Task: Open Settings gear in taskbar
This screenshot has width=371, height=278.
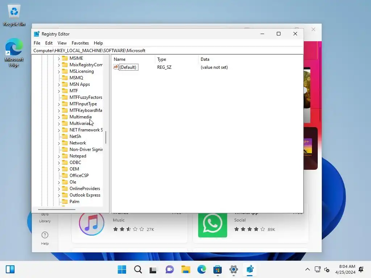Action: point(234,269)
